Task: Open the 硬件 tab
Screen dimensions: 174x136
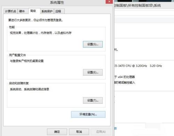Action: tap(23, 11)
